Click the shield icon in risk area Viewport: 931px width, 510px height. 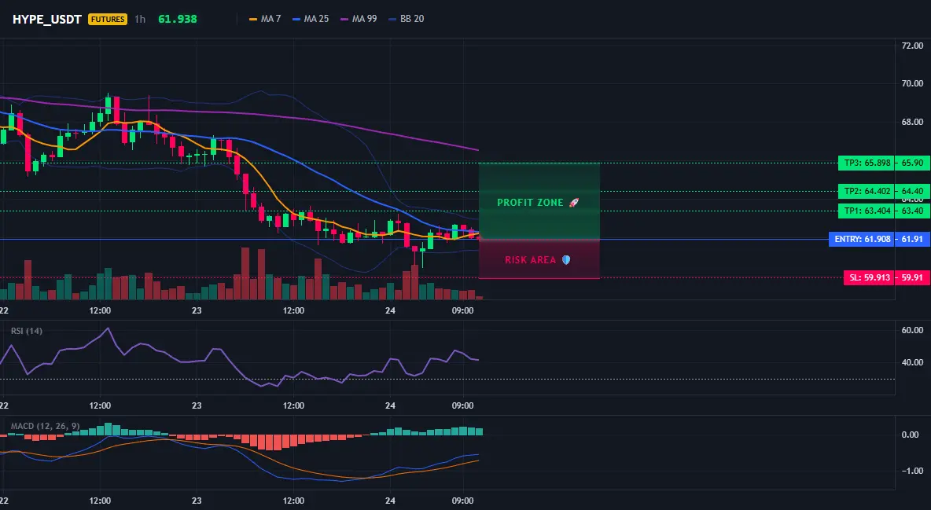566,260
